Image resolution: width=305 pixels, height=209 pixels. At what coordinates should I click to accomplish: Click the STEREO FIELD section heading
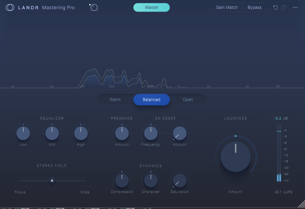(x=52, y=166)
